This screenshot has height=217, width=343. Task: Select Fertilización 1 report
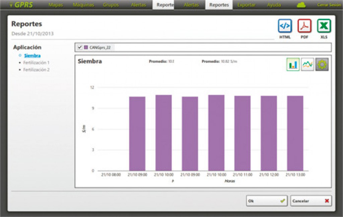[x=36, y=63]
